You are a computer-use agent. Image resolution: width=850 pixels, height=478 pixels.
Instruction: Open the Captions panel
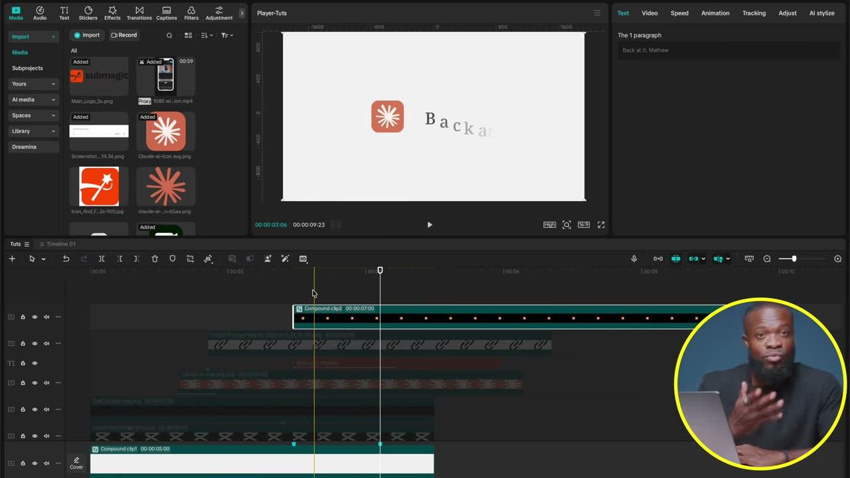point(167,13)
